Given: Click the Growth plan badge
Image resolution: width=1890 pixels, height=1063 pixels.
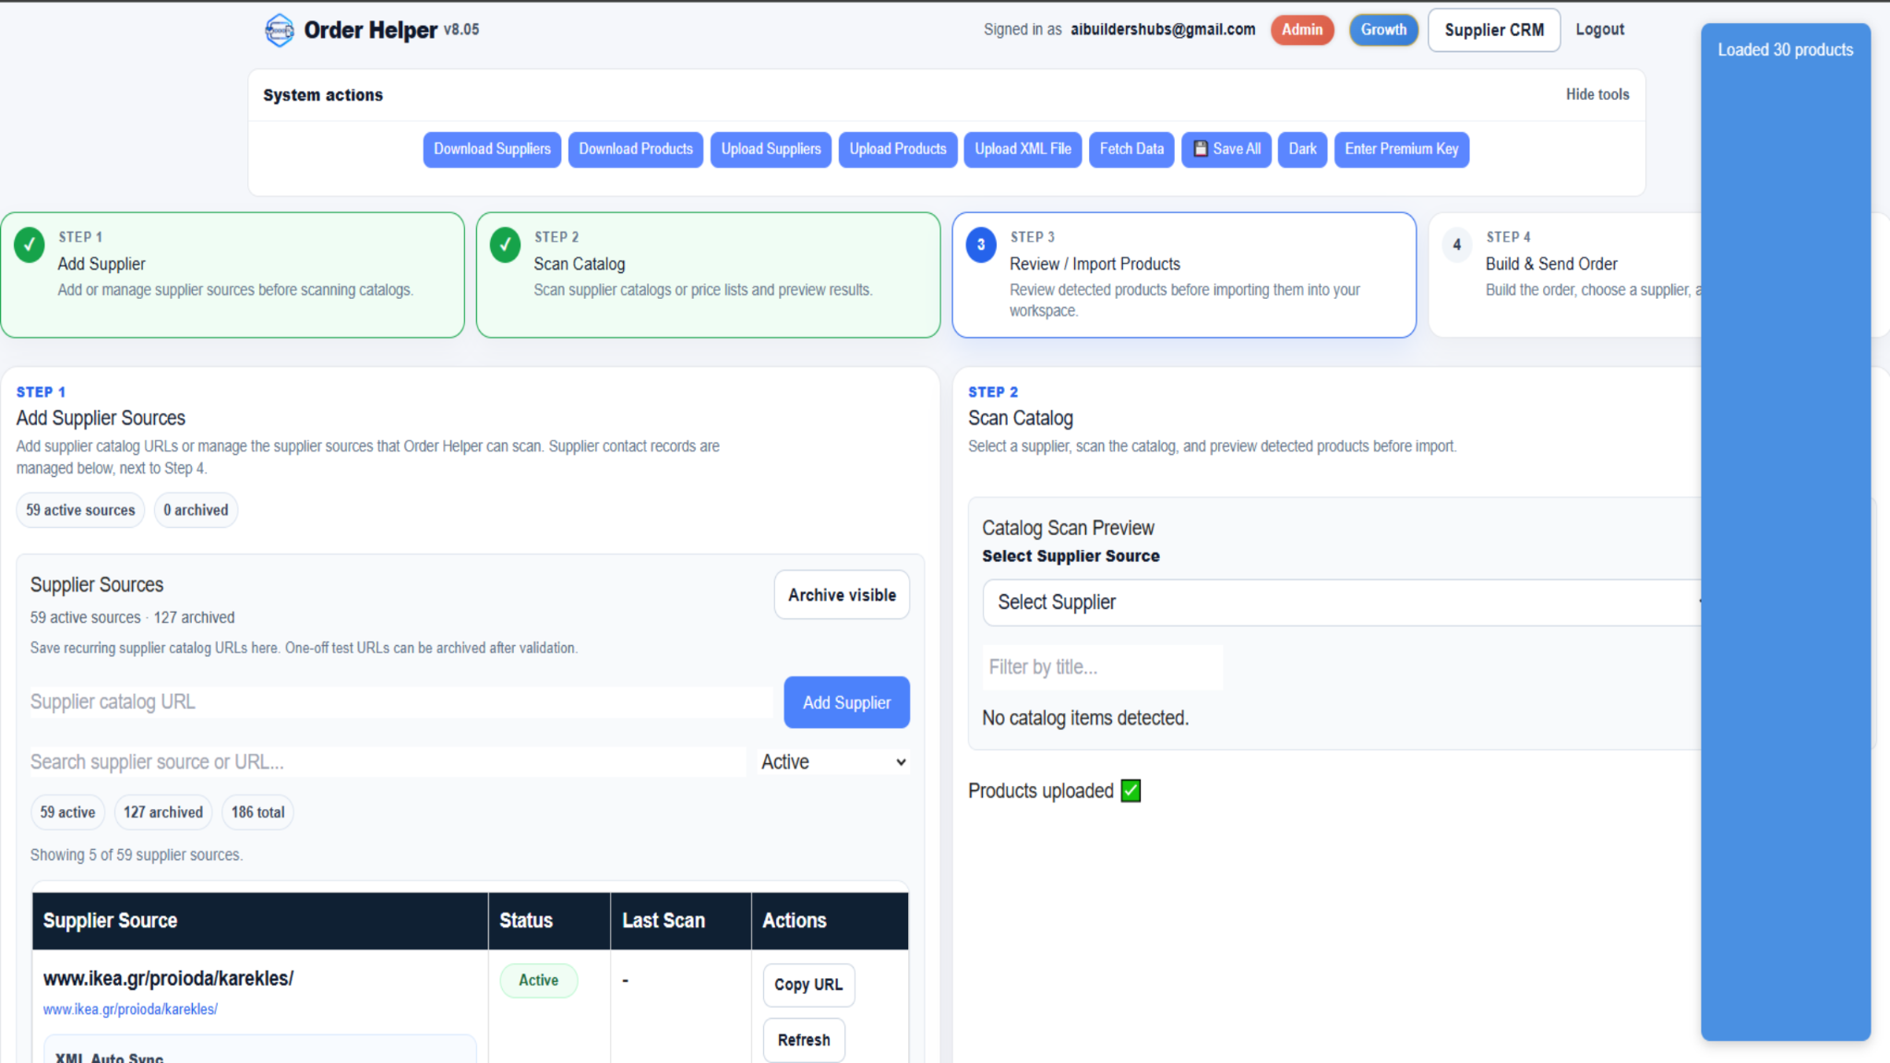Looking at the screenshot, I should tap(1383, 30).
